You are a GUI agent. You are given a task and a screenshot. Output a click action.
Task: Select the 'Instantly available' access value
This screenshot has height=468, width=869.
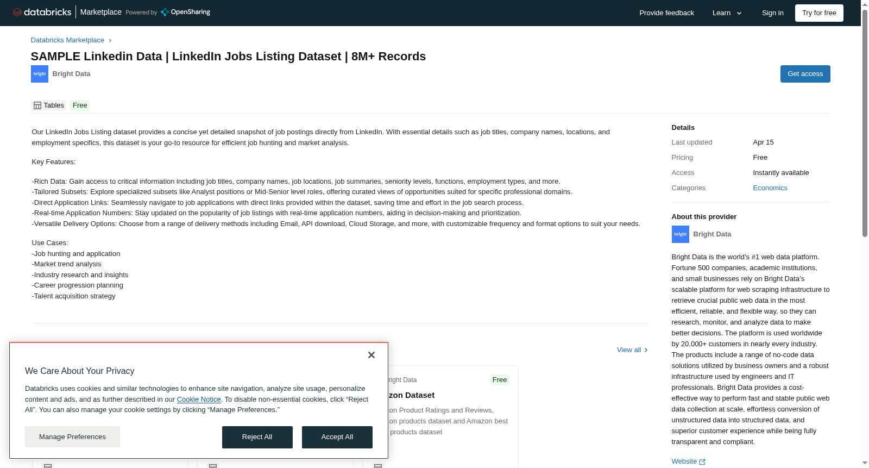[x=780, y=173]
